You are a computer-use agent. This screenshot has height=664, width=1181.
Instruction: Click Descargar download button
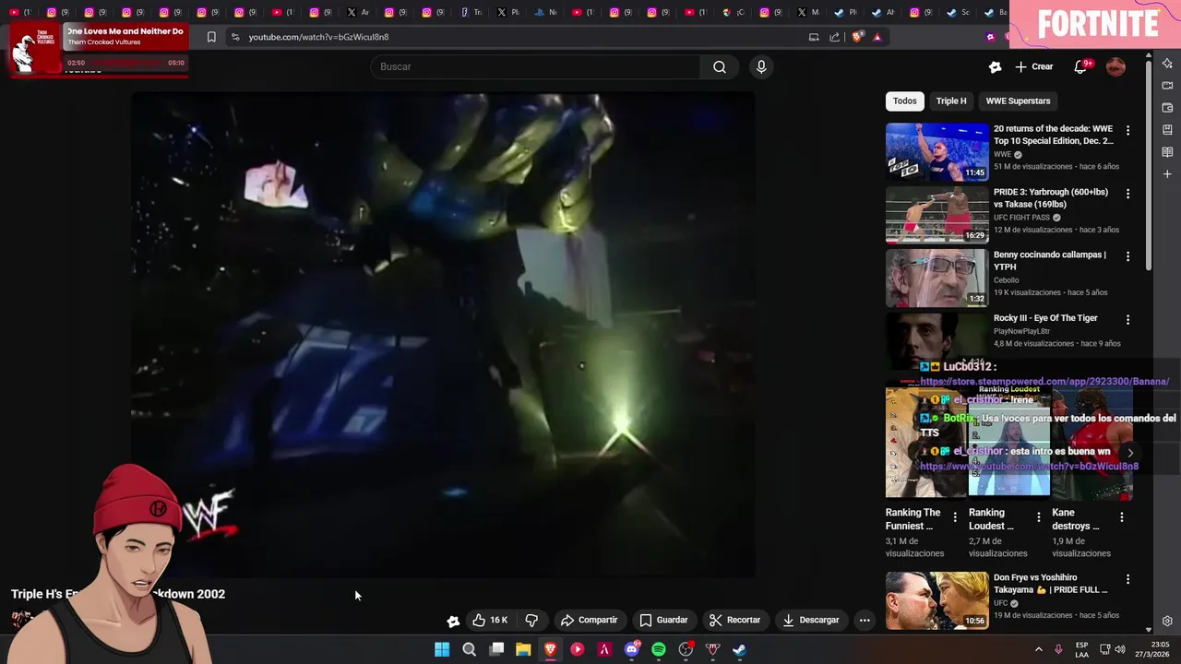pyautogui.click(x=810, y=620)
